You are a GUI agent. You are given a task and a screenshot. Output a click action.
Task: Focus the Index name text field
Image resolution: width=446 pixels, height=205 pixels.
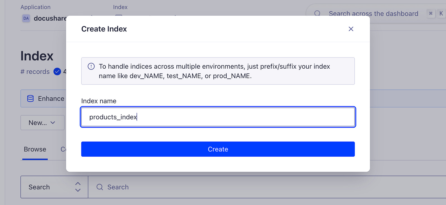(218, 117)
